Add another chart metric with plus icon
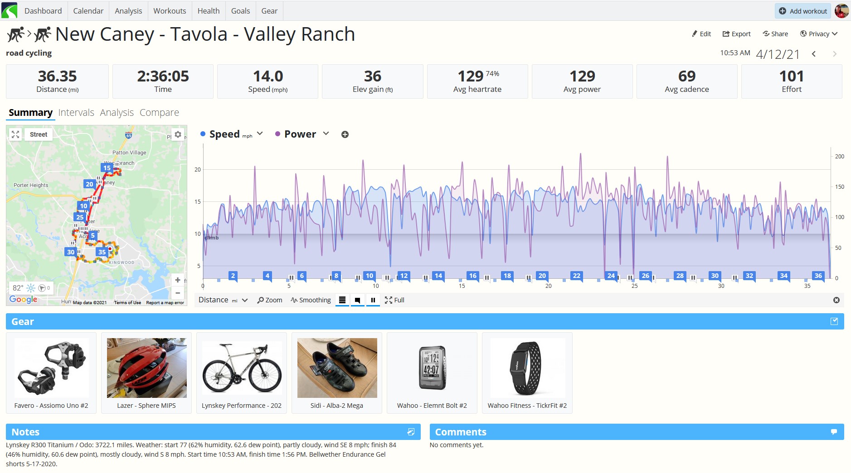Viewport: 851px width, 473px height. (345, 134)
